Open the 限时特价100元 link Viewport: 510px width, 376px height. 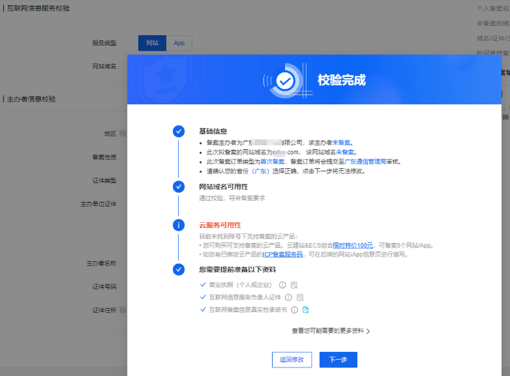tap(353, 245)
